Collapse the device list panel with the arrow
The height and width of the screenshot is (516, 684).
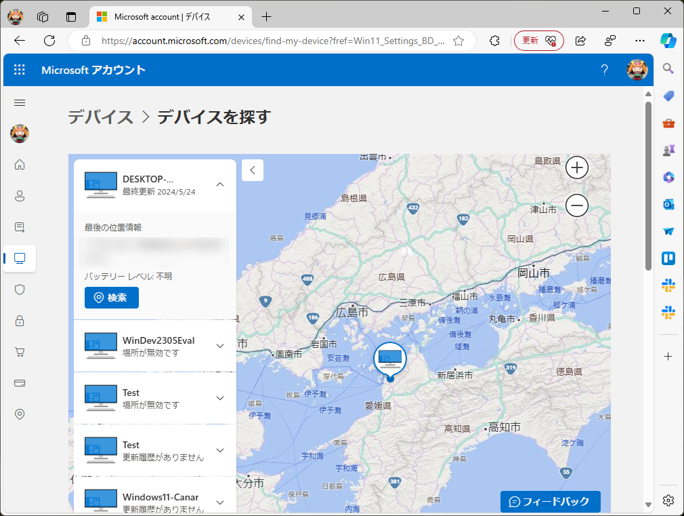click(253, 170)
